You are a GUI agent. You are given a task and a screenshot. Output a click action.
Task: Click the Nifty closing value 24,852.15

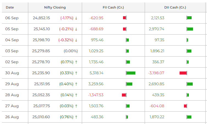click(41, 18)
